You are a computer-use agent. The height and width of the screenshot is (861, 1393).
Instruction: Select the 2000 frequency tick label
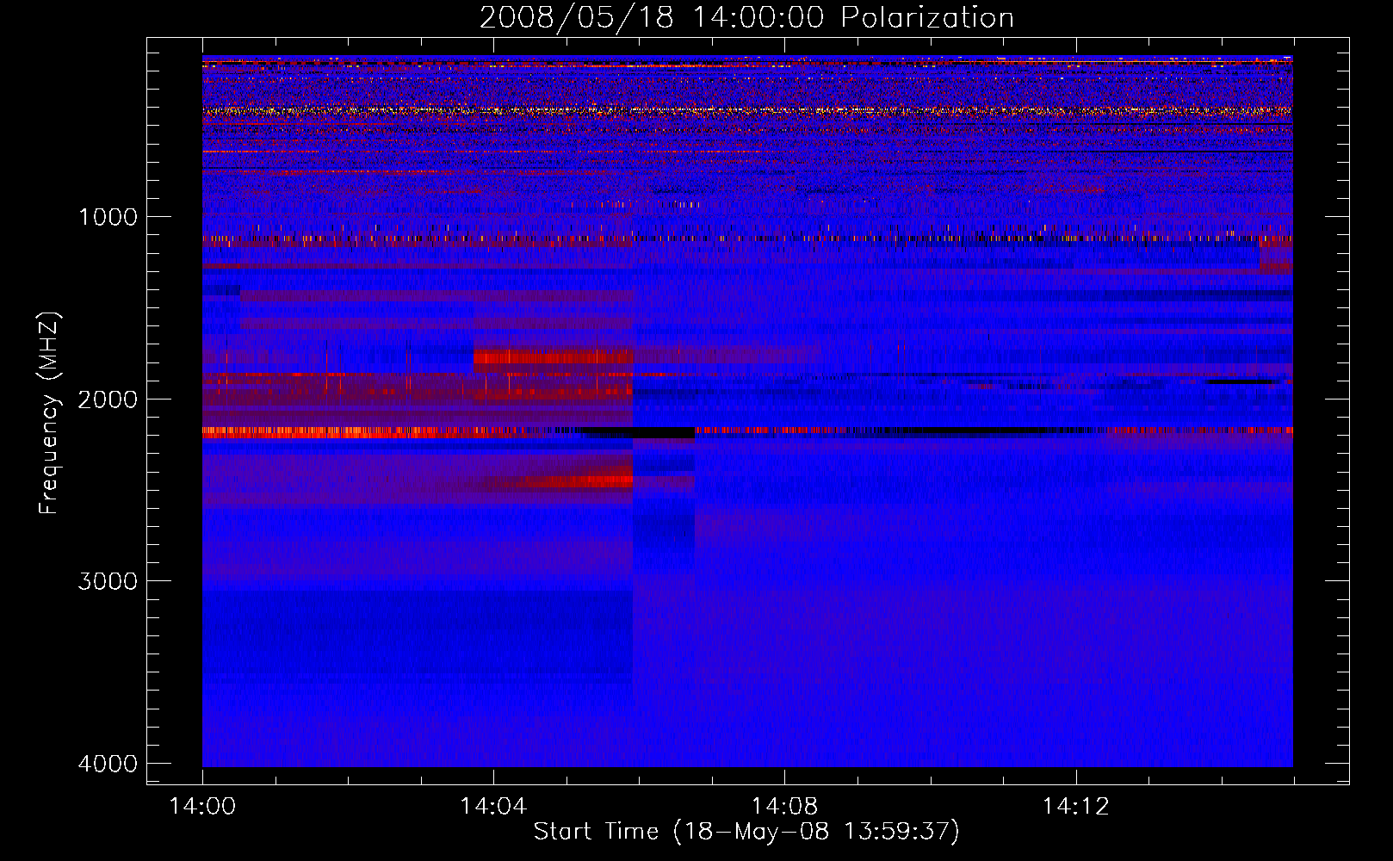tap(108, 400)
